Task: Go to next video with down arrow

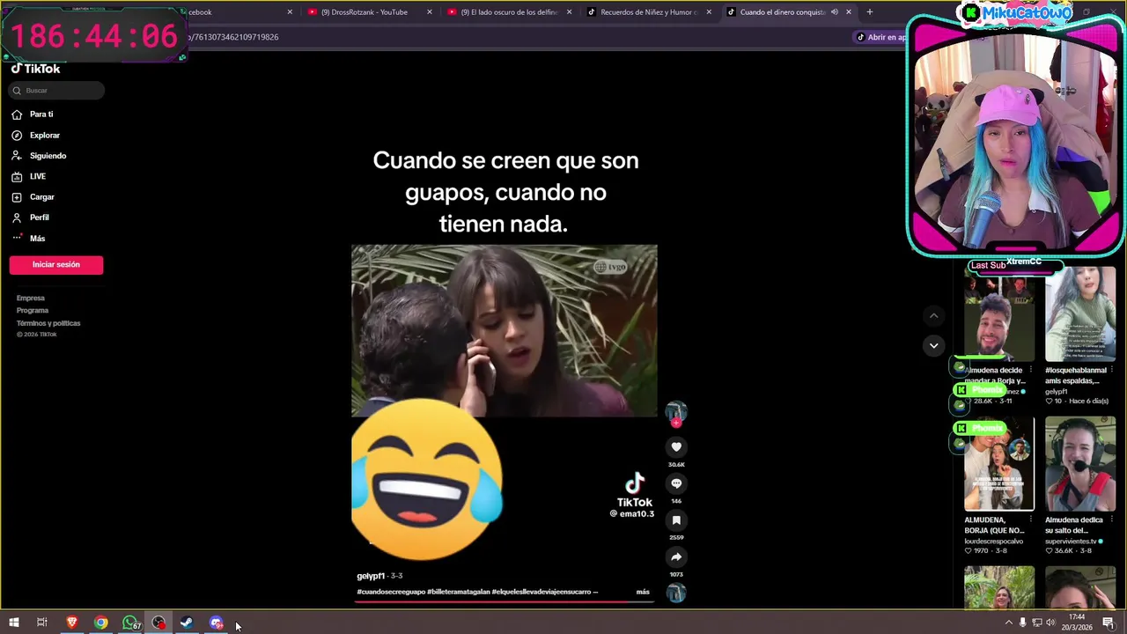Action: click(x=933, y=345)
